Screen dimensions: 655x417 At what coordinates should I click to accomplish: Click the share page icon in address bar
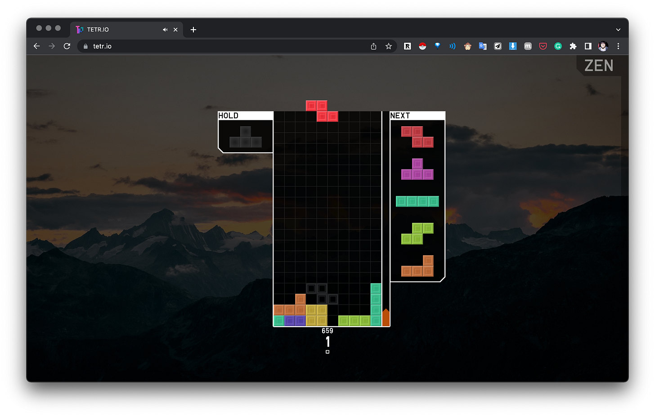(373, 46)
